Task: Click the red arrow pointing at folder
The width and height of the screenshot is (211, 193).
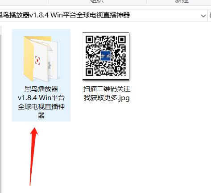Action: pyautogui.click(x=33, y=156)
